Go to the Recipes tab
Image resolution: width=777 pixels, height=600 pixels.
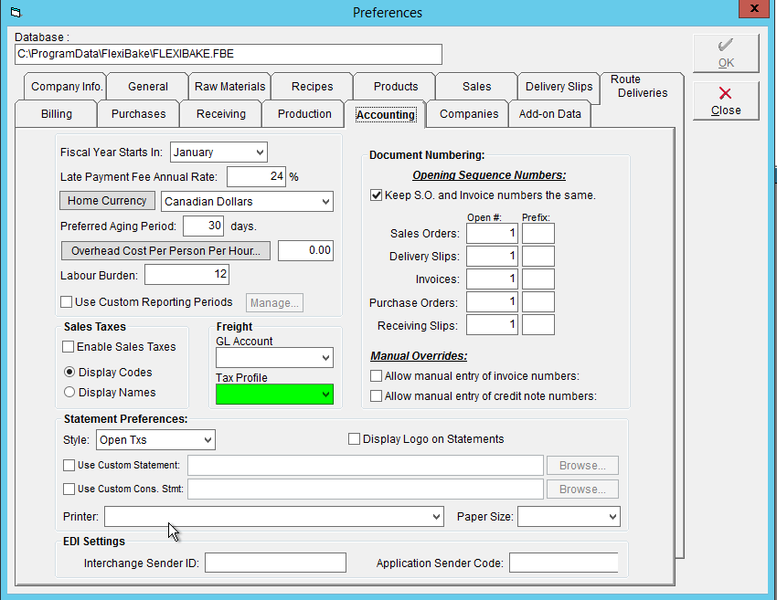pyautogui.click(x=313, y=87)
